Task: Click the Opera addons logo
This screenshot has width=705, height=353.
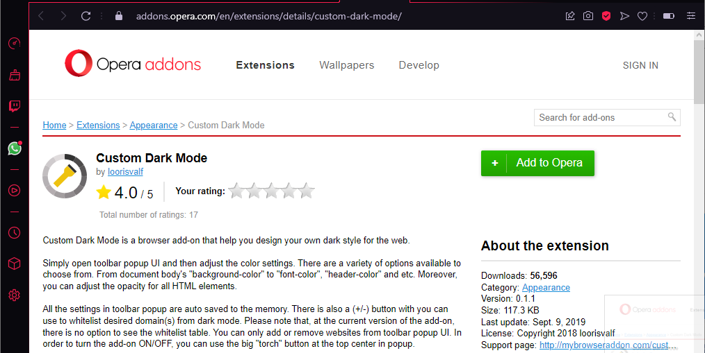Action: point(133,64)
